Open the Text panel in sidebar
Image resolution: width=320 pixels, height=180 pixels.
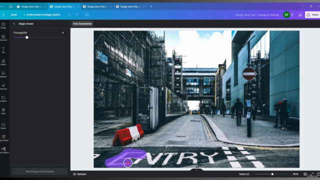click(x=3, y=50)
